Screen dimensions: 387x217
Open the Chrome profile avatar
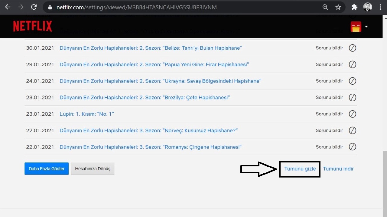[x=368, y=7]
